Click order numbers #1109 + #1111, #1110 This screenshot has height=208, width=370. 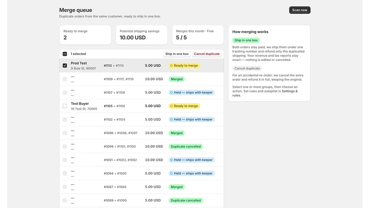pyautogui.click(x=119, y=79)
